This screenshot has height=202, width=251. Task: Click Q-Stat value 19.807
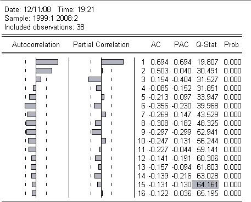[208, 62]
